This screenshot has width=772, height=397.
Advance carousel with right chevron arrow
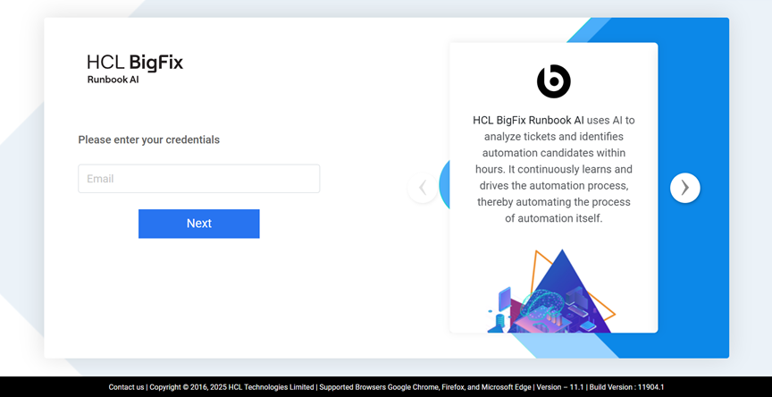point(684,188)
